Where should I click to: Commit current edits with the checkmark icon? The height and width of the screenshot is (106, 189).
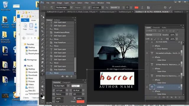click(170, 7)
